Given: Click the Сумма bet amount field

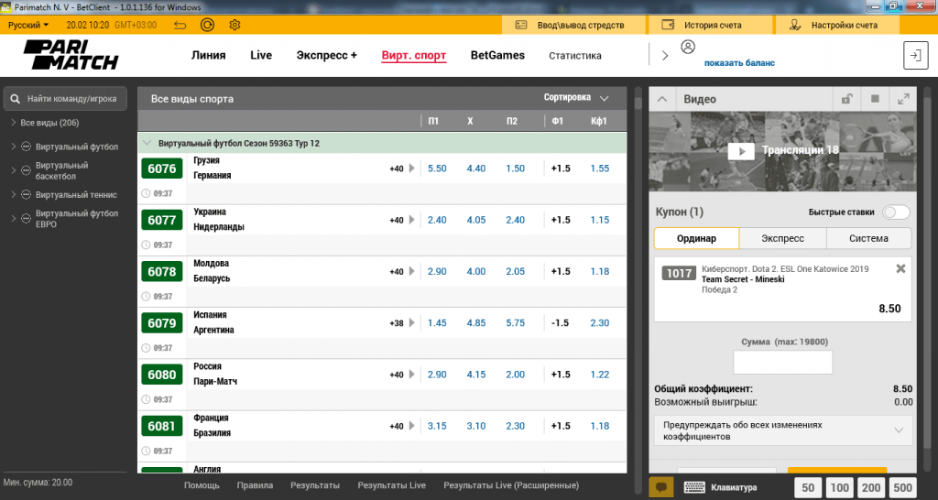Looking at the screenshot, I should (x=783, y=363).
